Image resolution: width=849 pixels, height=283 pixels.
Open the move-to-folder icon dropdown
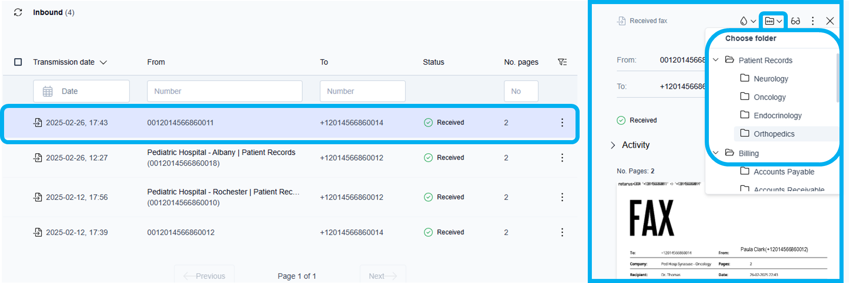pos(773,21)
